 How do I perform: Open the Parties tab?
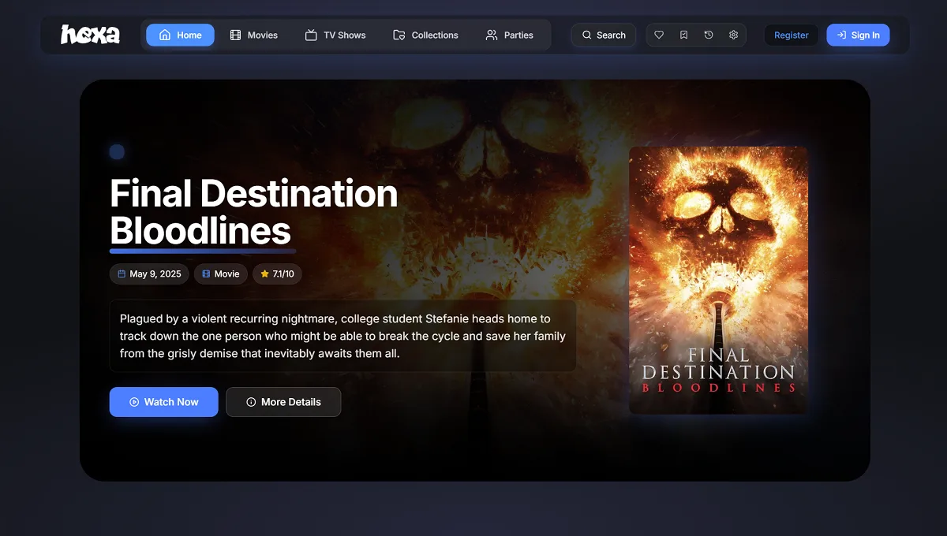click(x=510, y=35)
